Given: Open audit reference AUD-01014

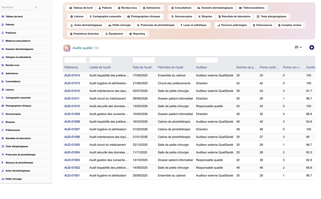Looking at the screenshot, I should pos(72,76).
